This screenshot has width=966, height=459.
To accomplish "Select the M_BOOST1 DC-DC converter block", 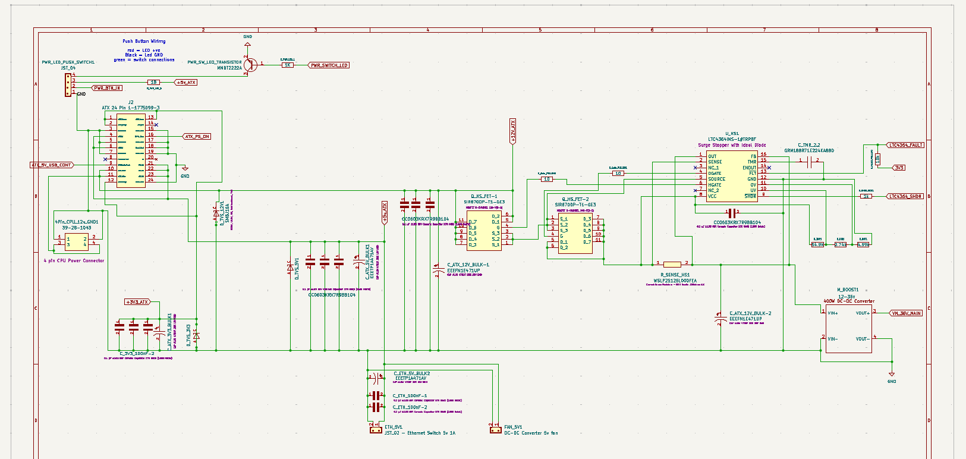I will coord(848,328).
